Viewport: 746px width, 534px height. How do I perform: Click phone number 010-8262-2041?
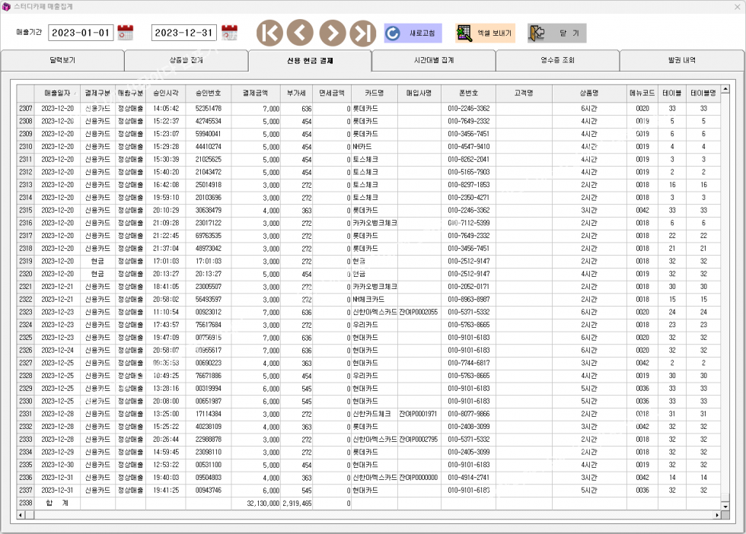(x=469, y=159)
